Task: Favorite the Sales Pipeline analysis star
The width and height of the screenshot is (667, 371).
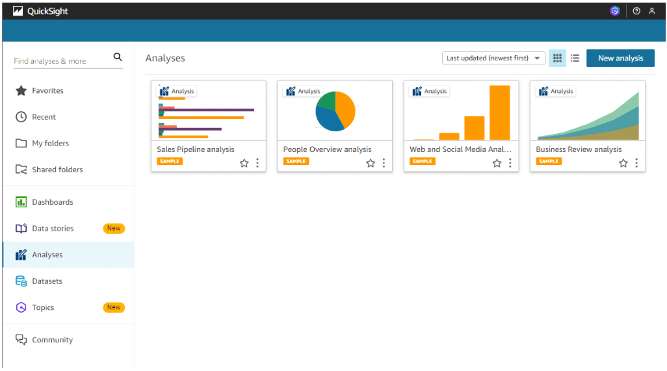Action: click(244, 163)
